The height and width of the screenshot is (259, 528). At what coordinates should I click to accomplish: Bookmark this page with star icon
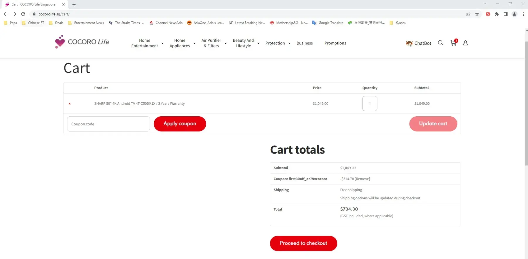point(477,14)
